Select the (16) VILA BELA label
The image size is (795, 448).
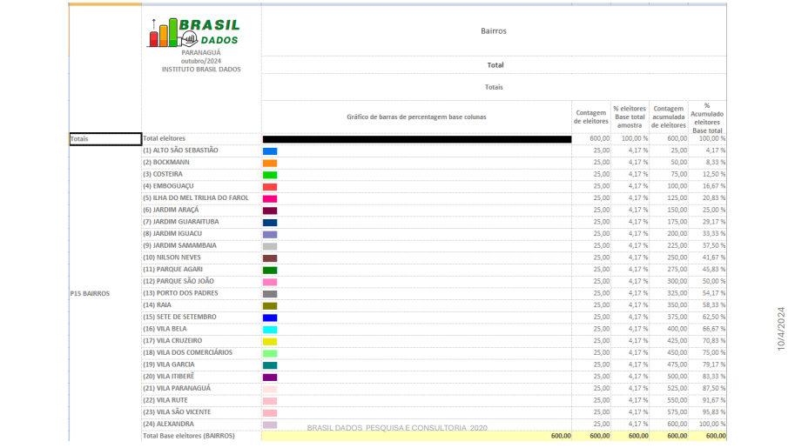pos(165,329)
